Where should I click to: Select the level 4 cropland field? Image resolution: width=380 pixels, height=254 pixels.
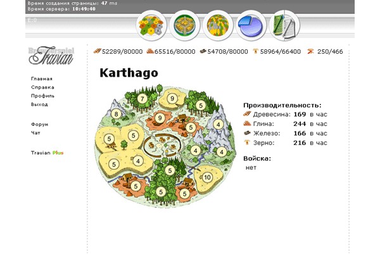point(138,161)
